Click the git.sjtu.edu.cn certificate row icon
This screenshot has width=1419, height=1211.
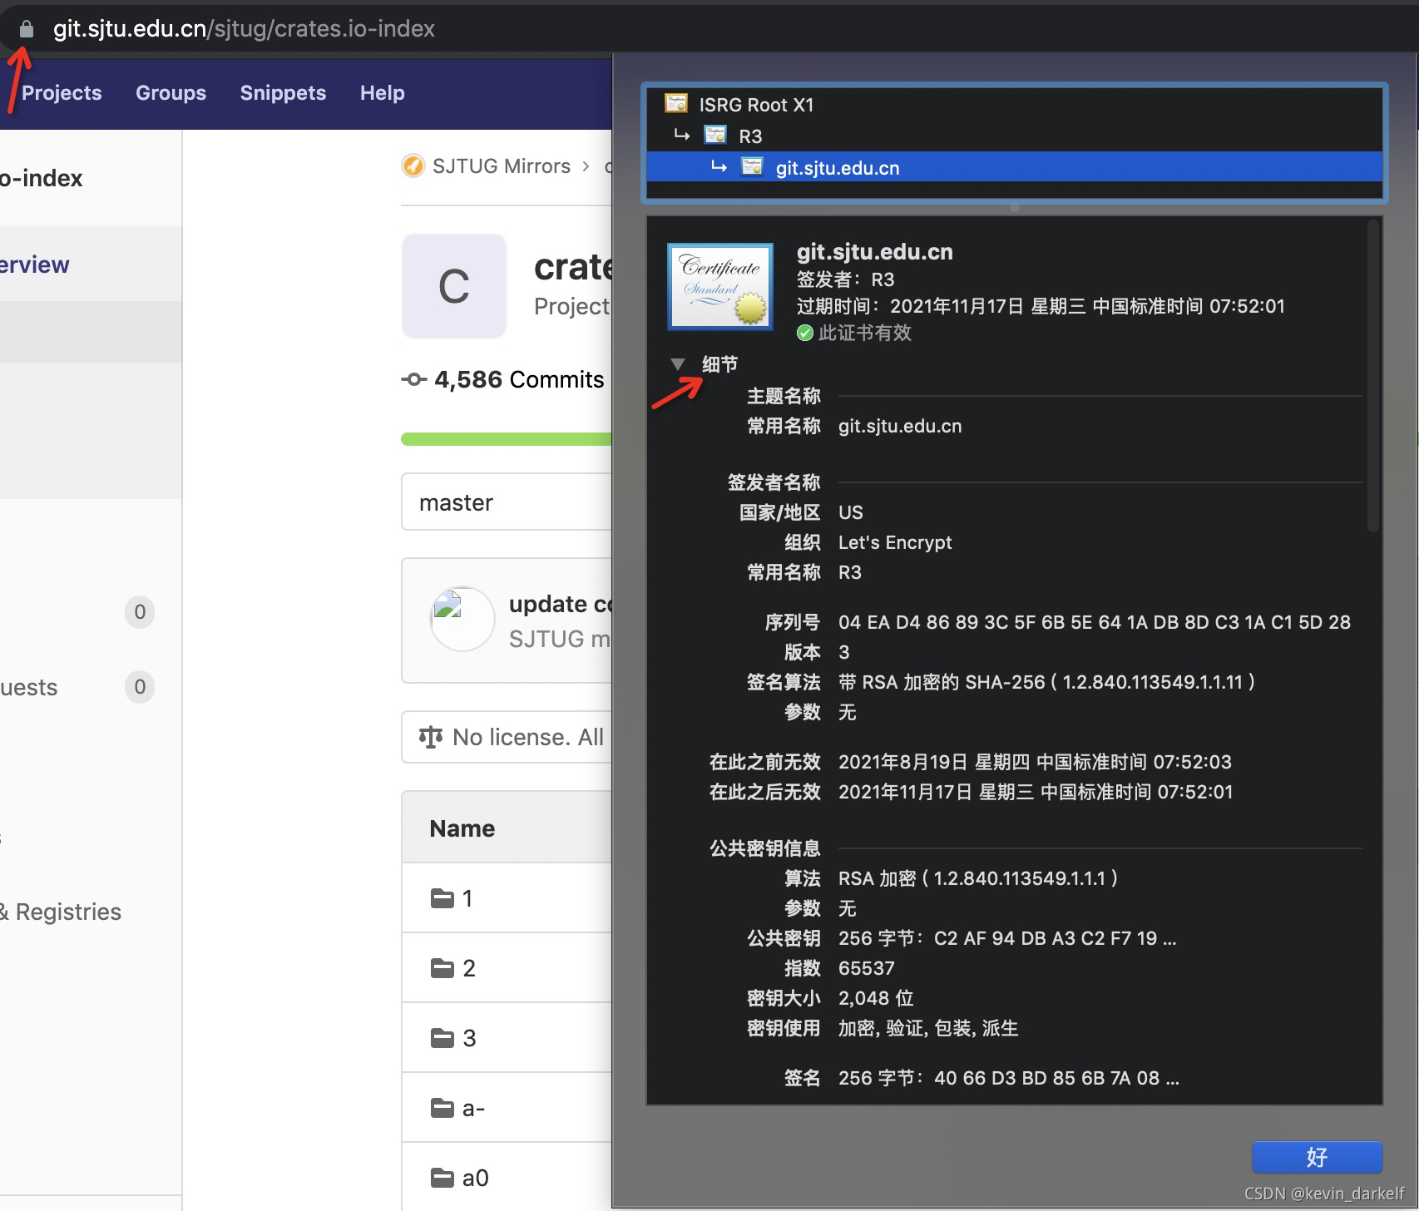click(x=753, y=166)
